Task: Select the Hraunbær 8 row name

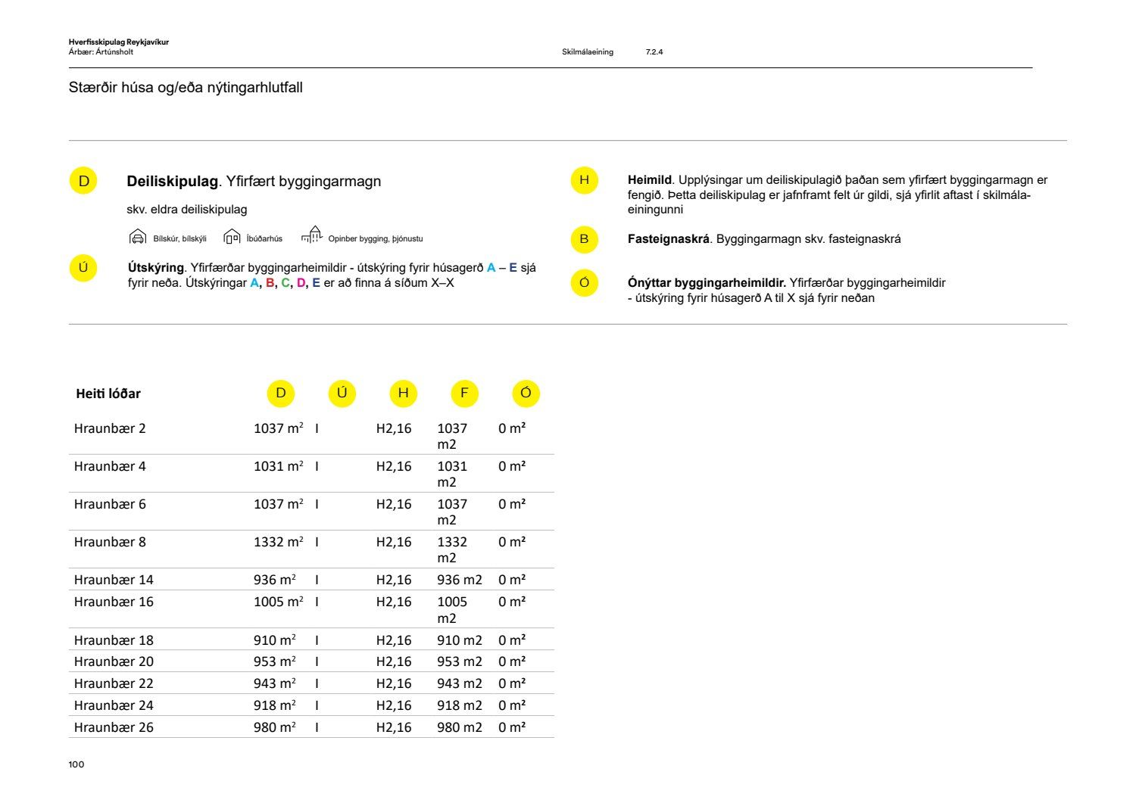Action: coord(110,542)
